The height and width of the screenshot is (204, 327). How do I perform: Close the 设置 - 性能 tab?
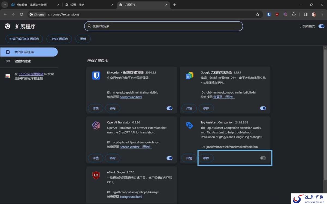[112, 5]
